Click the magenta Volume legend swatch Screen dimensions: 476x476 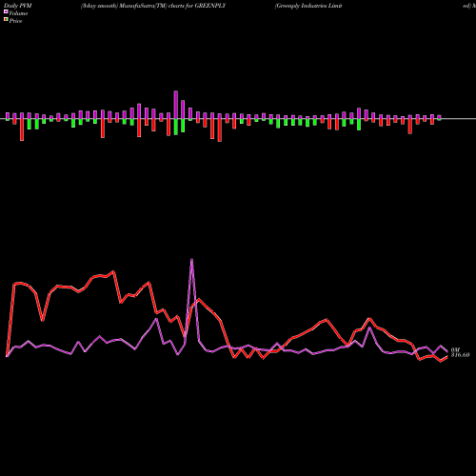point(6,12)
